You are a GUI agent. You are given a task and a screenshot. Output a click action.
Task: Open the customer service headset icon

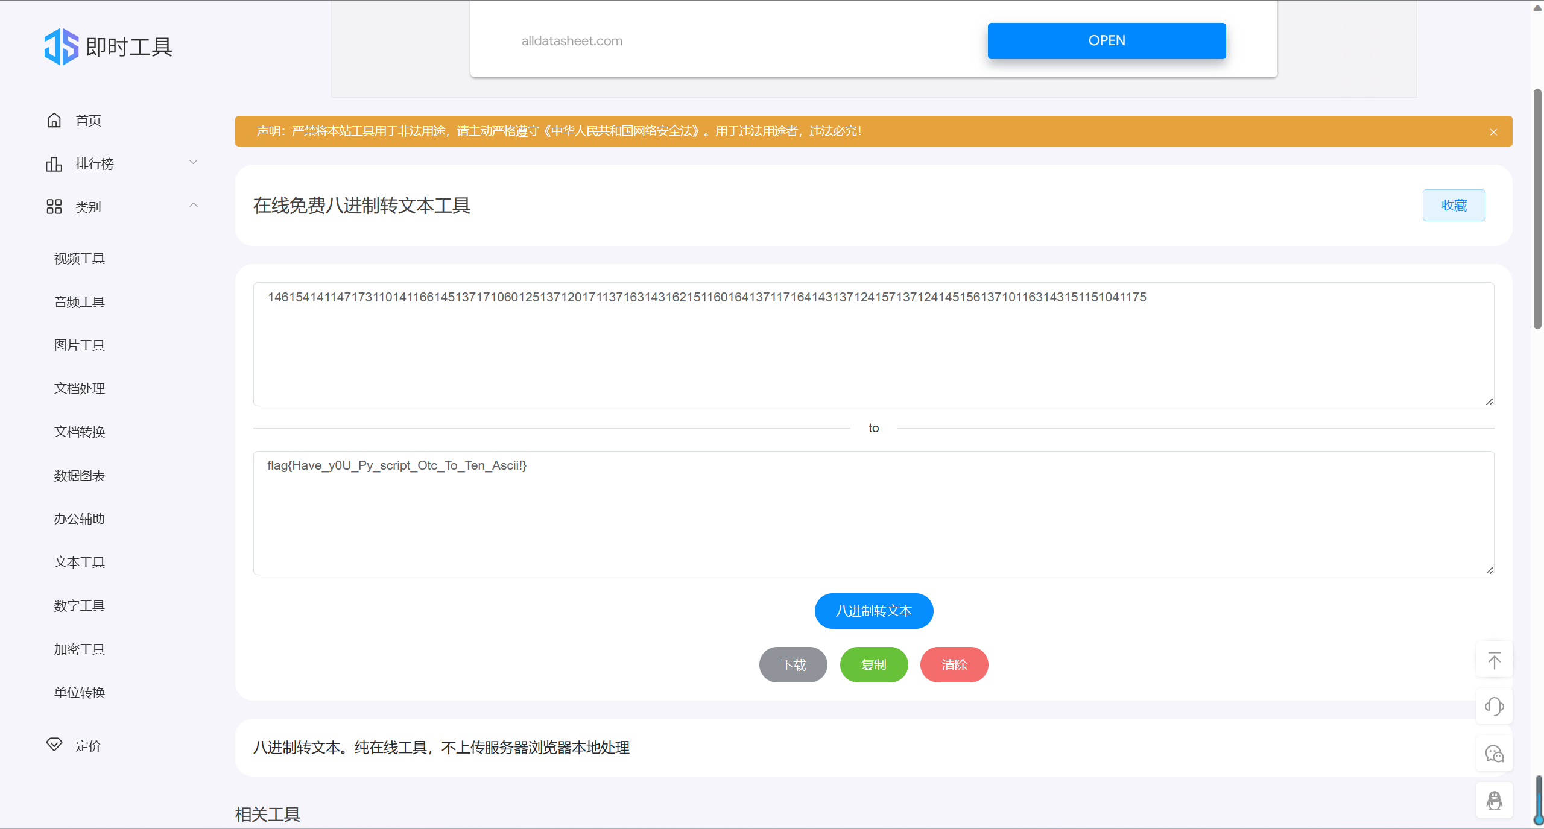1494,707
